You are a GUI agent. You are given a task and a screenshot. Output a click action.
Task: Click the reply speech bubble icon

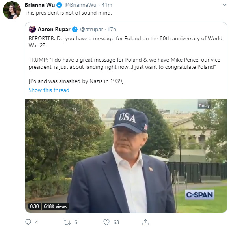point(28,222)
